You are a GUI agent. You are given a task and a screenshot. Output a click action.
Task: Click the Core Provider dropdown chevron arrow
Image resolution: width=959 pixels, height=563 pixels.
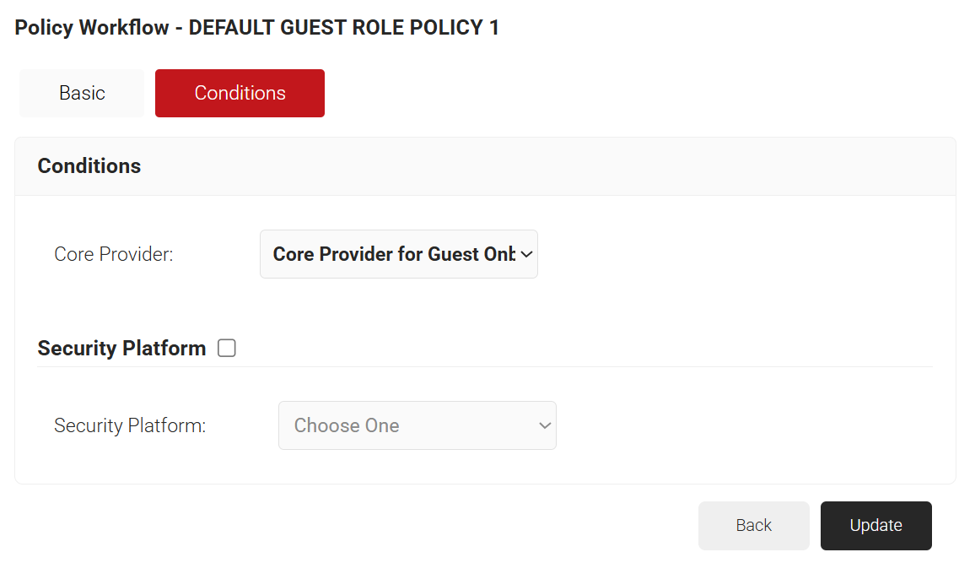(x=526, y=254)
